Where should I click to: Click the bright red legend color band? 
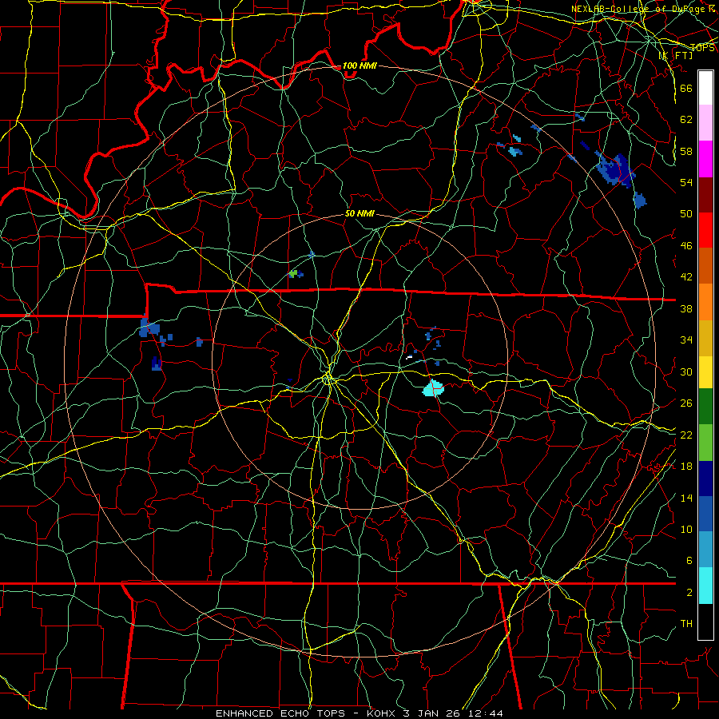(x=705, y=231)
